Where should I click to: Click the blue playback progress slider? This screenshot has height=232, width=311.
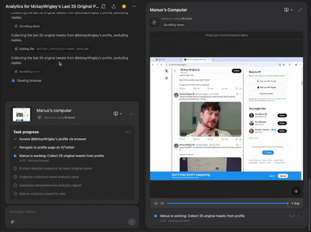(227, 203)
